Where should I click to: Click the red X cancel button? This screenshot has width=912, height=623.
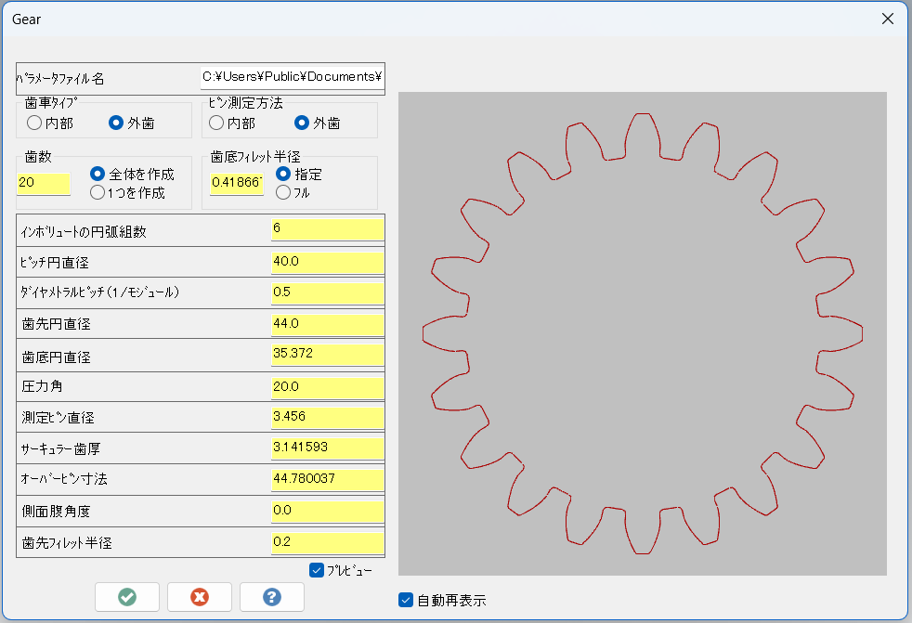pos(199,597)
